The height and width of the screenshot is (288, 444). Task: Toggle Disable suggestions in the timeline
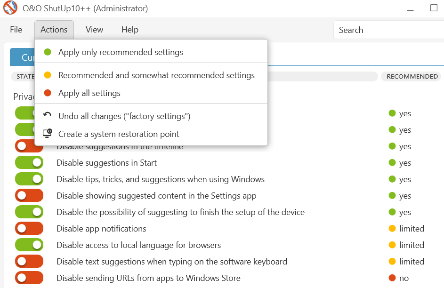click(x=29, y=146)
